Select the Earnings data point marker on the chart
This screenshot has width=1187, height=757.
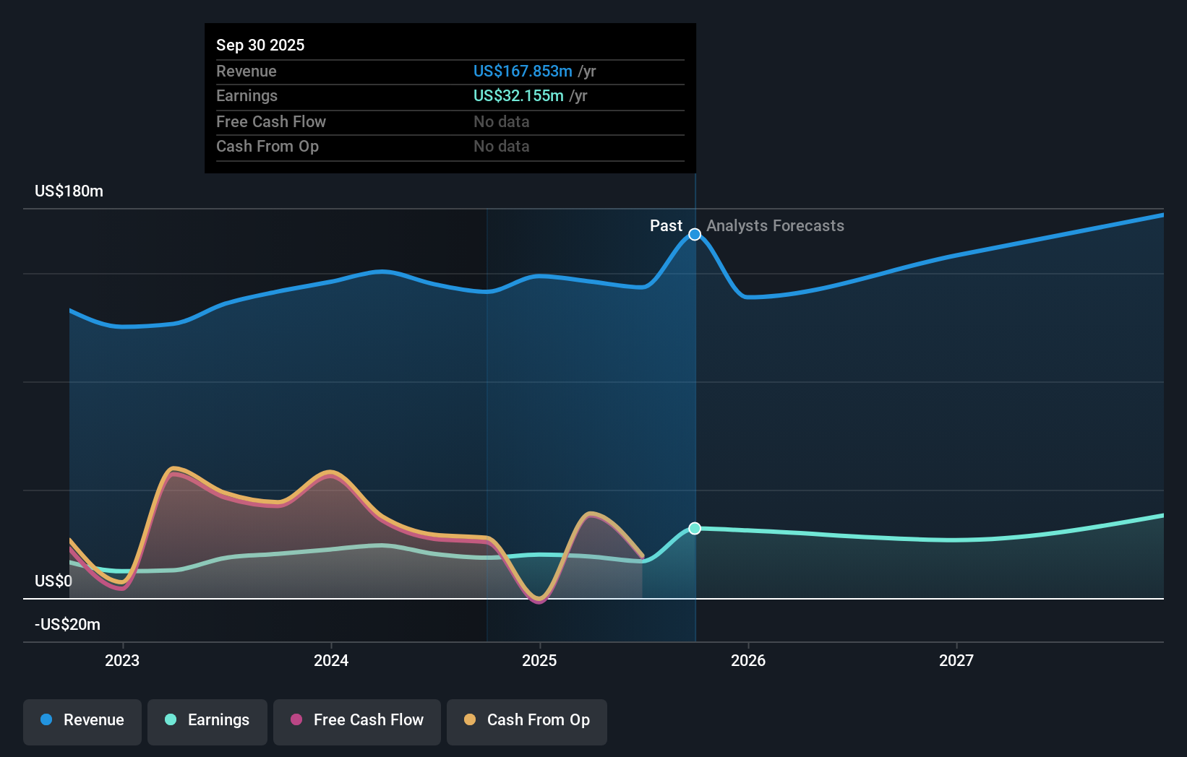point(694,529)
